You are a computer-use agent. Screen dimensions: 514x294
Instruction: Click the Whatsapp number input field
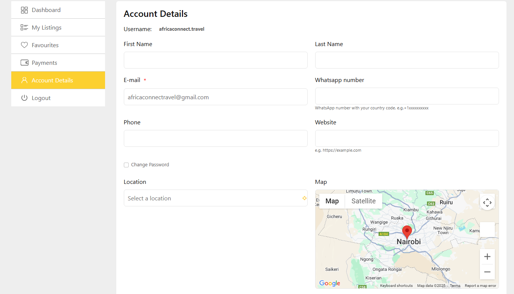tap(407, 96)
